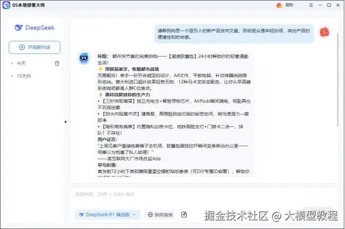Image resolution: width=345 pixels, height=229 pixels.
Task: Delete today's chats with the trash icon
Action: tap(57, 63)
